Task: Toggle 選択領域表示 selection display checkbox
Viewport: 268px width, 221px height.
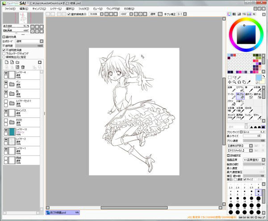Action: [69, 14]
